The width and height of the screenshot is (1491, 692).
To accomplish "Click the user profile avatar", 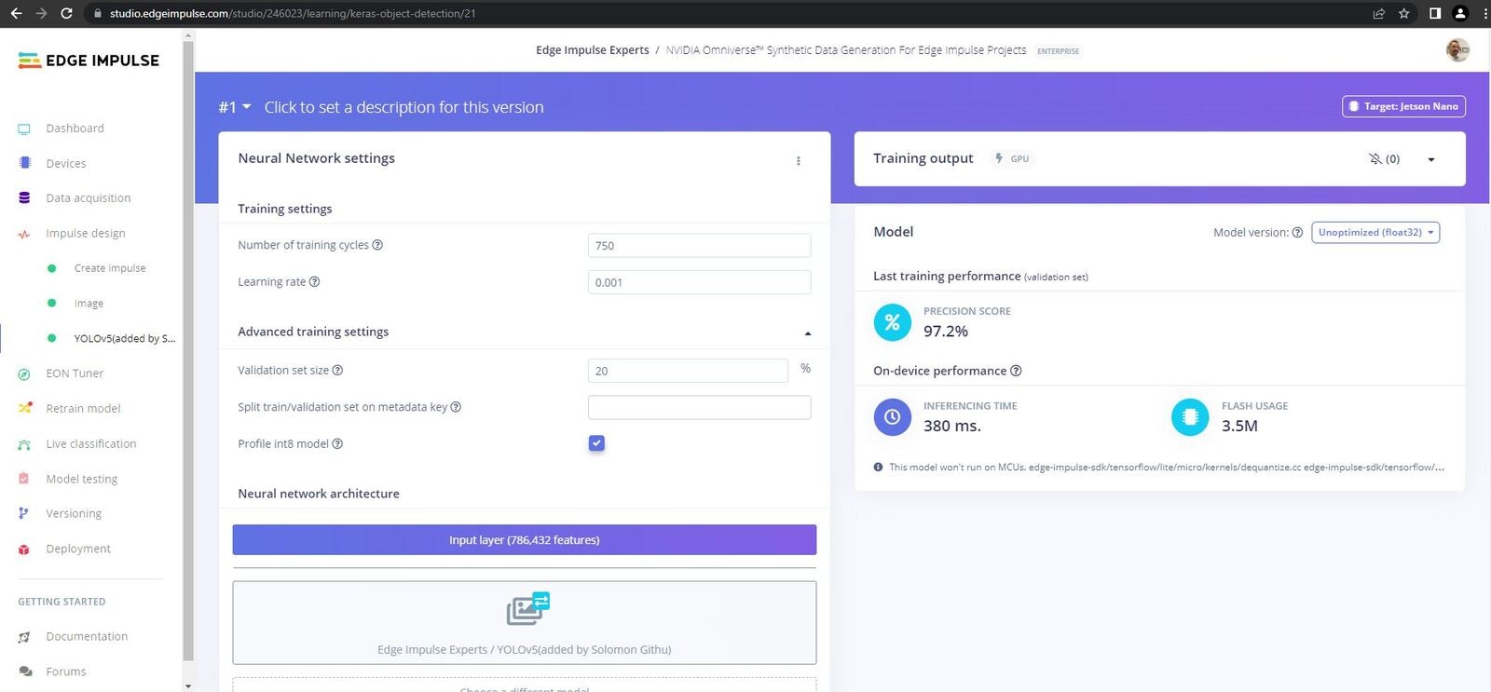I will point(1458,50).
